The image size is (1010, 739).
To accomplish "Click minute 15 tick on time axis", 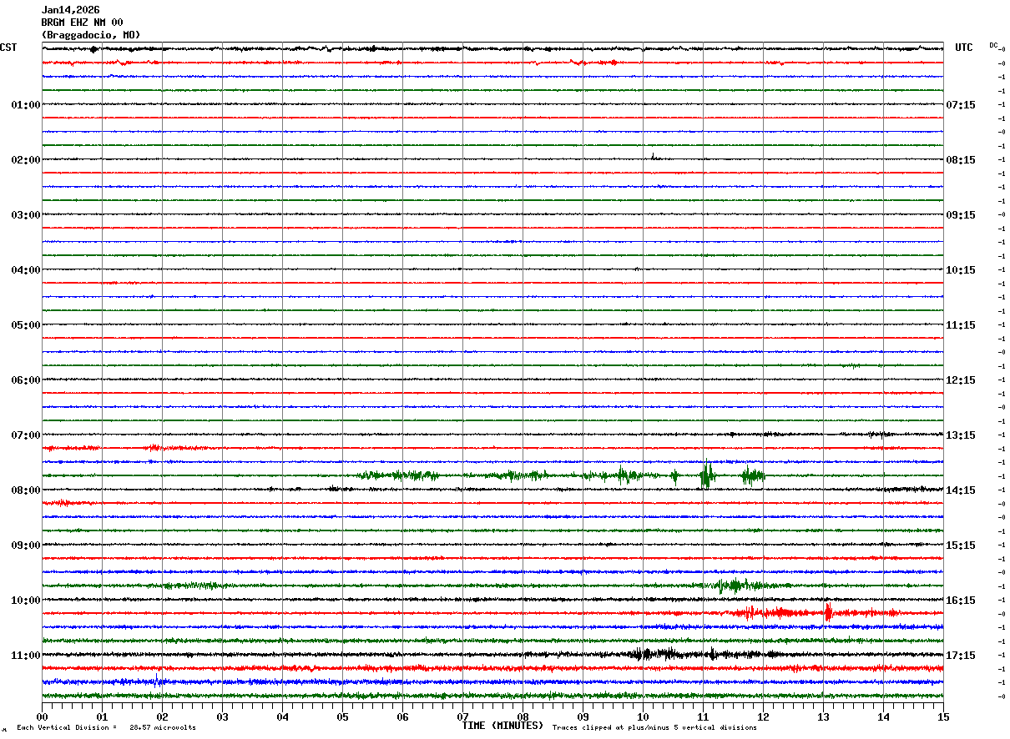I will [x=943, y=716].
